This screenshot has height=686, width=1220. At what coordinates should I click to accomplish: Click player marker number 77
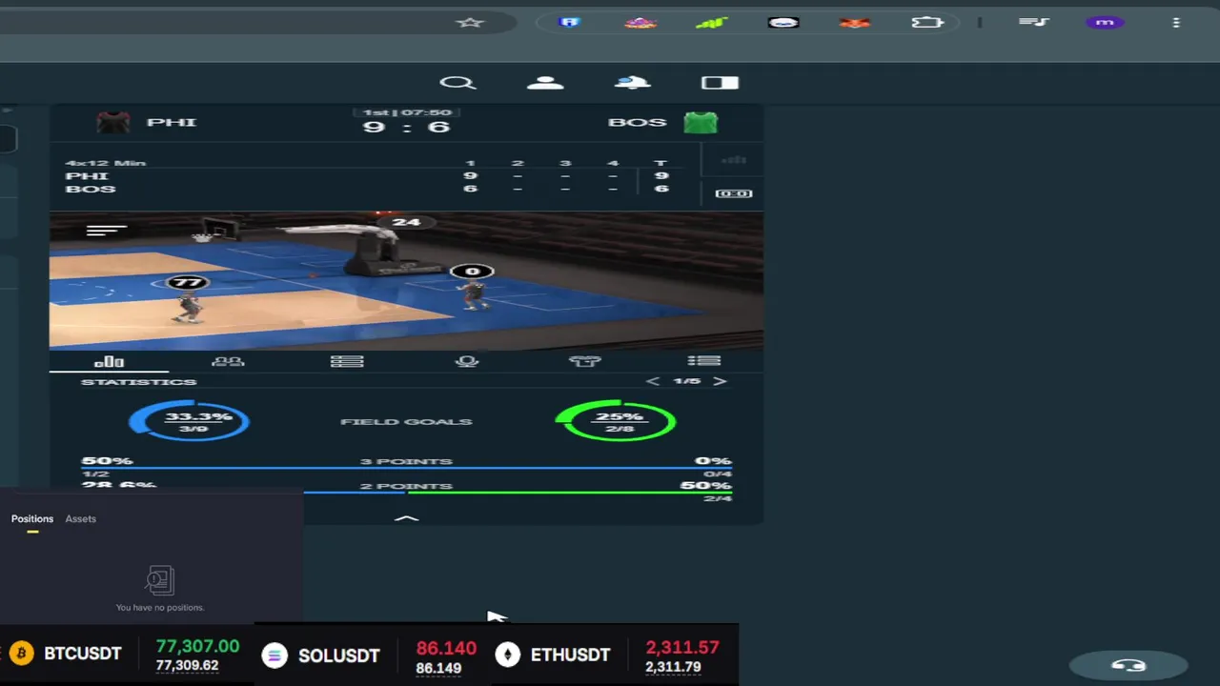click(x=187, y=282)
